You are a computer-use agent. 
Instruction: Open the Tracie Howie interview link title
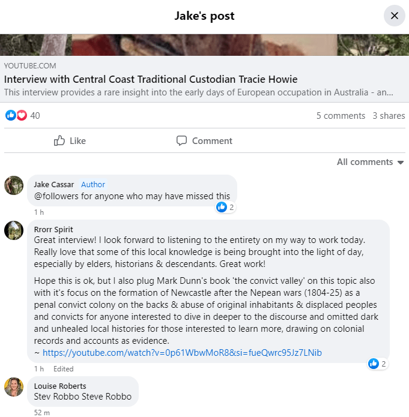pos(151,79)
